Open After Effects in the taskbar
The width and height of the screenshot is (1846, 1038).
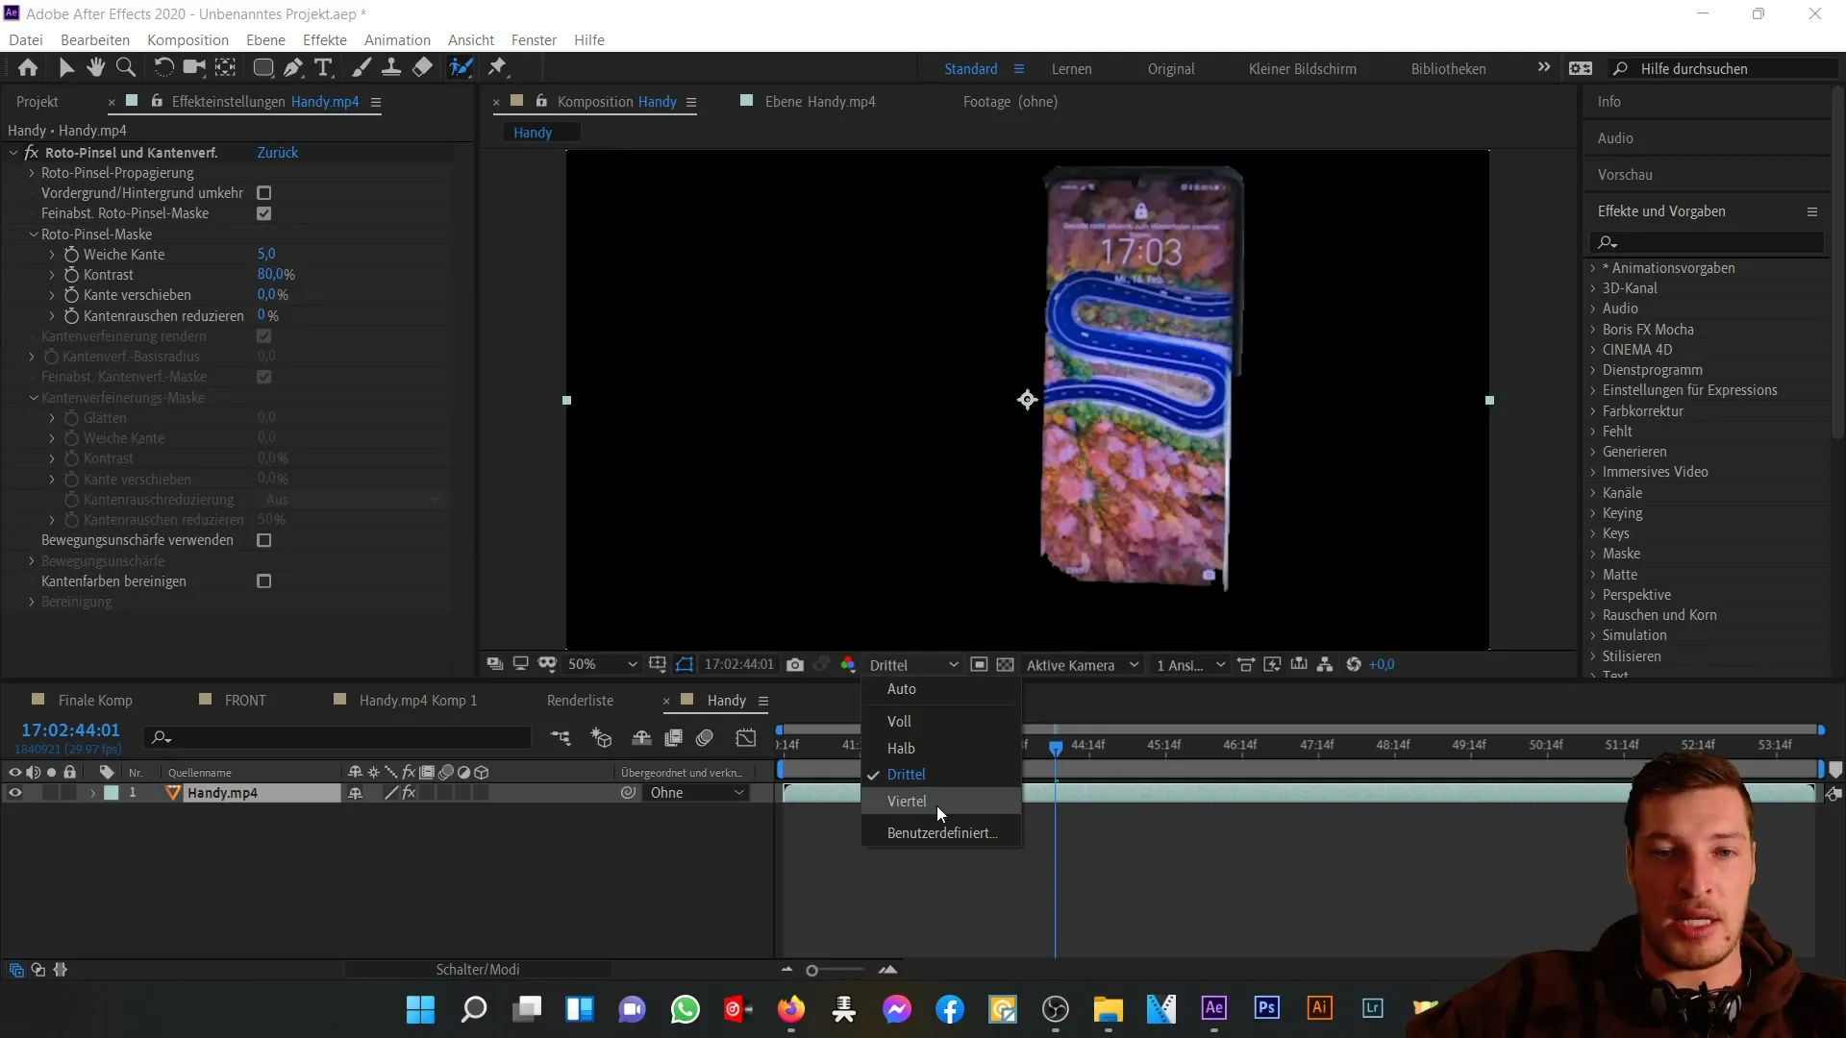click(1214, 1008)
